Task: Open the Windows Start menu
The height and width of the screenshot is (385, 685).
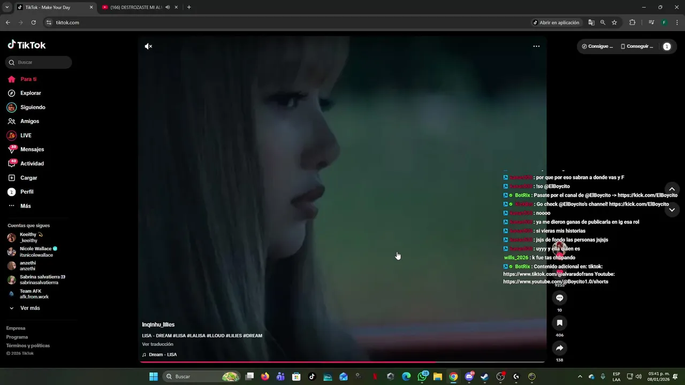Action: point(154,376)
